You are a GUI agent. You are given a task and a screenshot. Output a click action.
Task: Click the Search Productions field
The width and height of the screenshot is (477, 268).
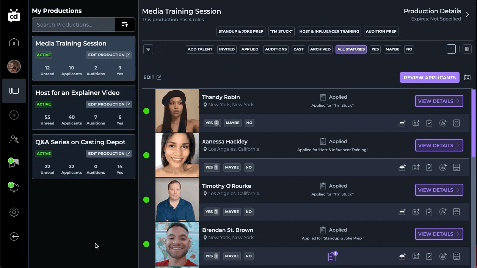[x=74, y=25]
